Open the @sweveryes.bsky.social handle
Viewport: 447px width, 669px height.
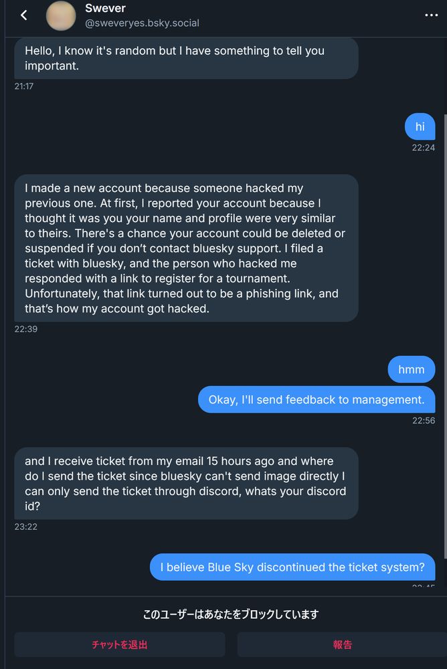[x=142, y=23]
